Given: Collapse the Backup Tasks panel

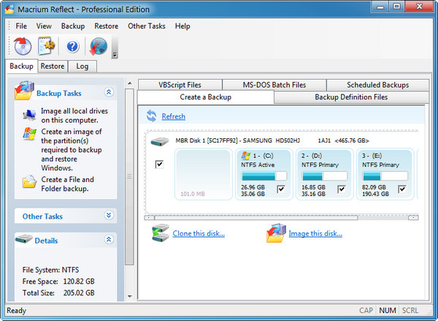Looking at the screenshot, I should 109,93.
